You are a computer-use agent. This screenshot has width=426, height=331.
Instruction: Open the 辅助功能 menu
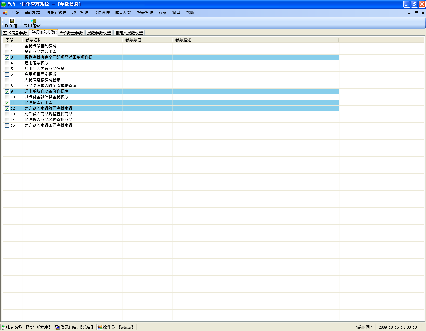pos(124,13)
